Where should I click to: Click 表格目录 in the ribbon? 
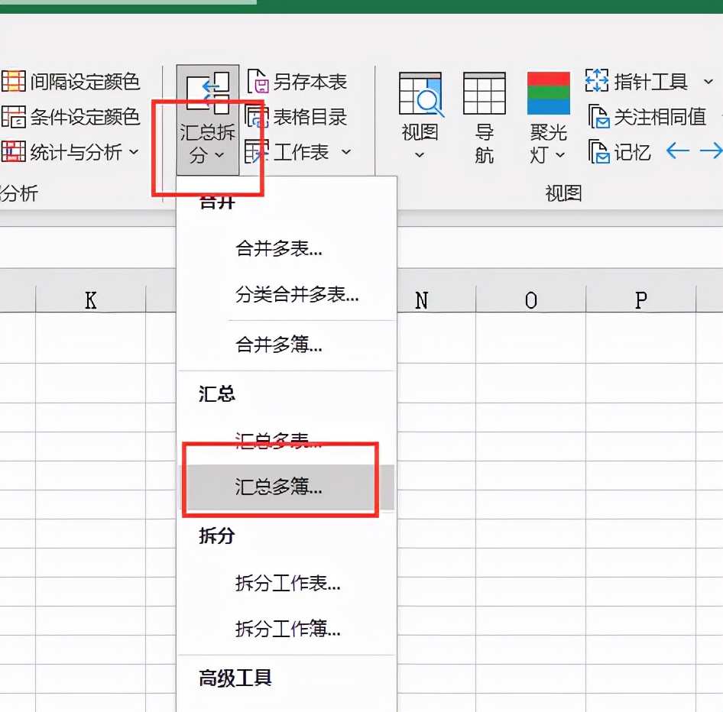click(x=296, y=117)
